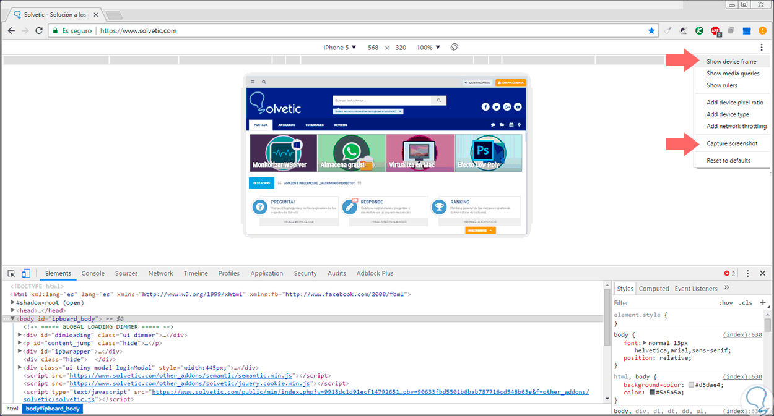Click the rotate device orientation icon
Viewport: 774px width, 416px height.
click(x=454, y=47)
